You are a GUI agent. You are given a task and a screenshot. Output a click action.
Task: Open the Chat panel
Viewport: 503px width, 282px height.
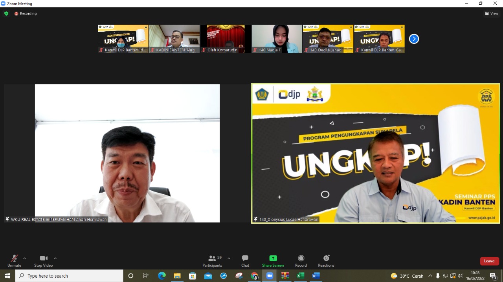(x=245, y=260)
